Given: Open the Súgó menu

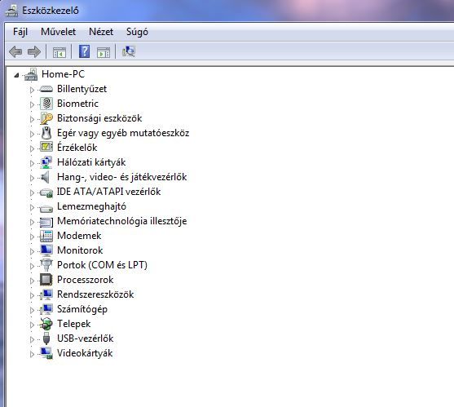Looking at the screenshot, I should 137,32.
